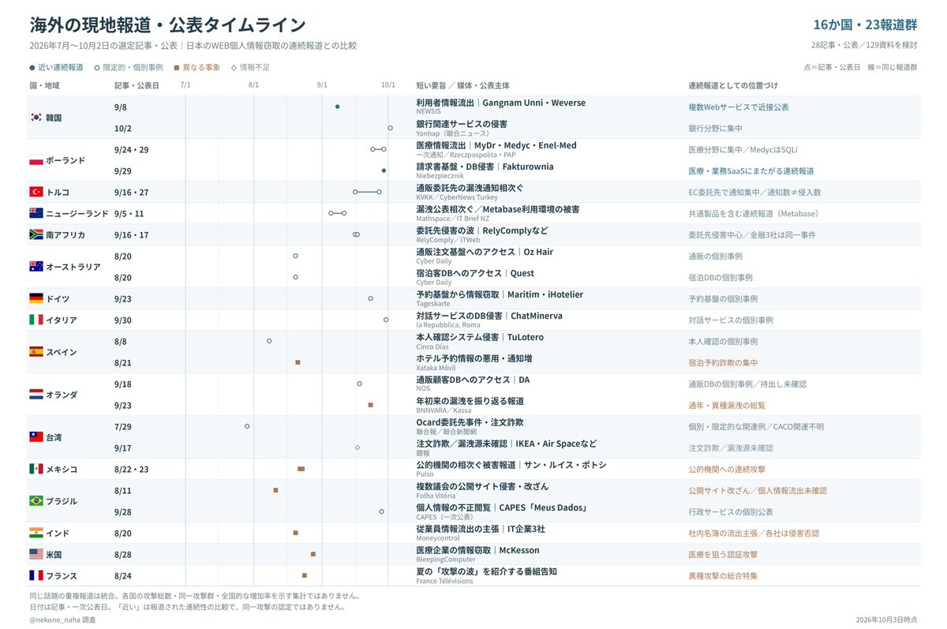Click the 限定的・個別事例 legend item
The image size is (947, 629).
[x=129, y=67]
